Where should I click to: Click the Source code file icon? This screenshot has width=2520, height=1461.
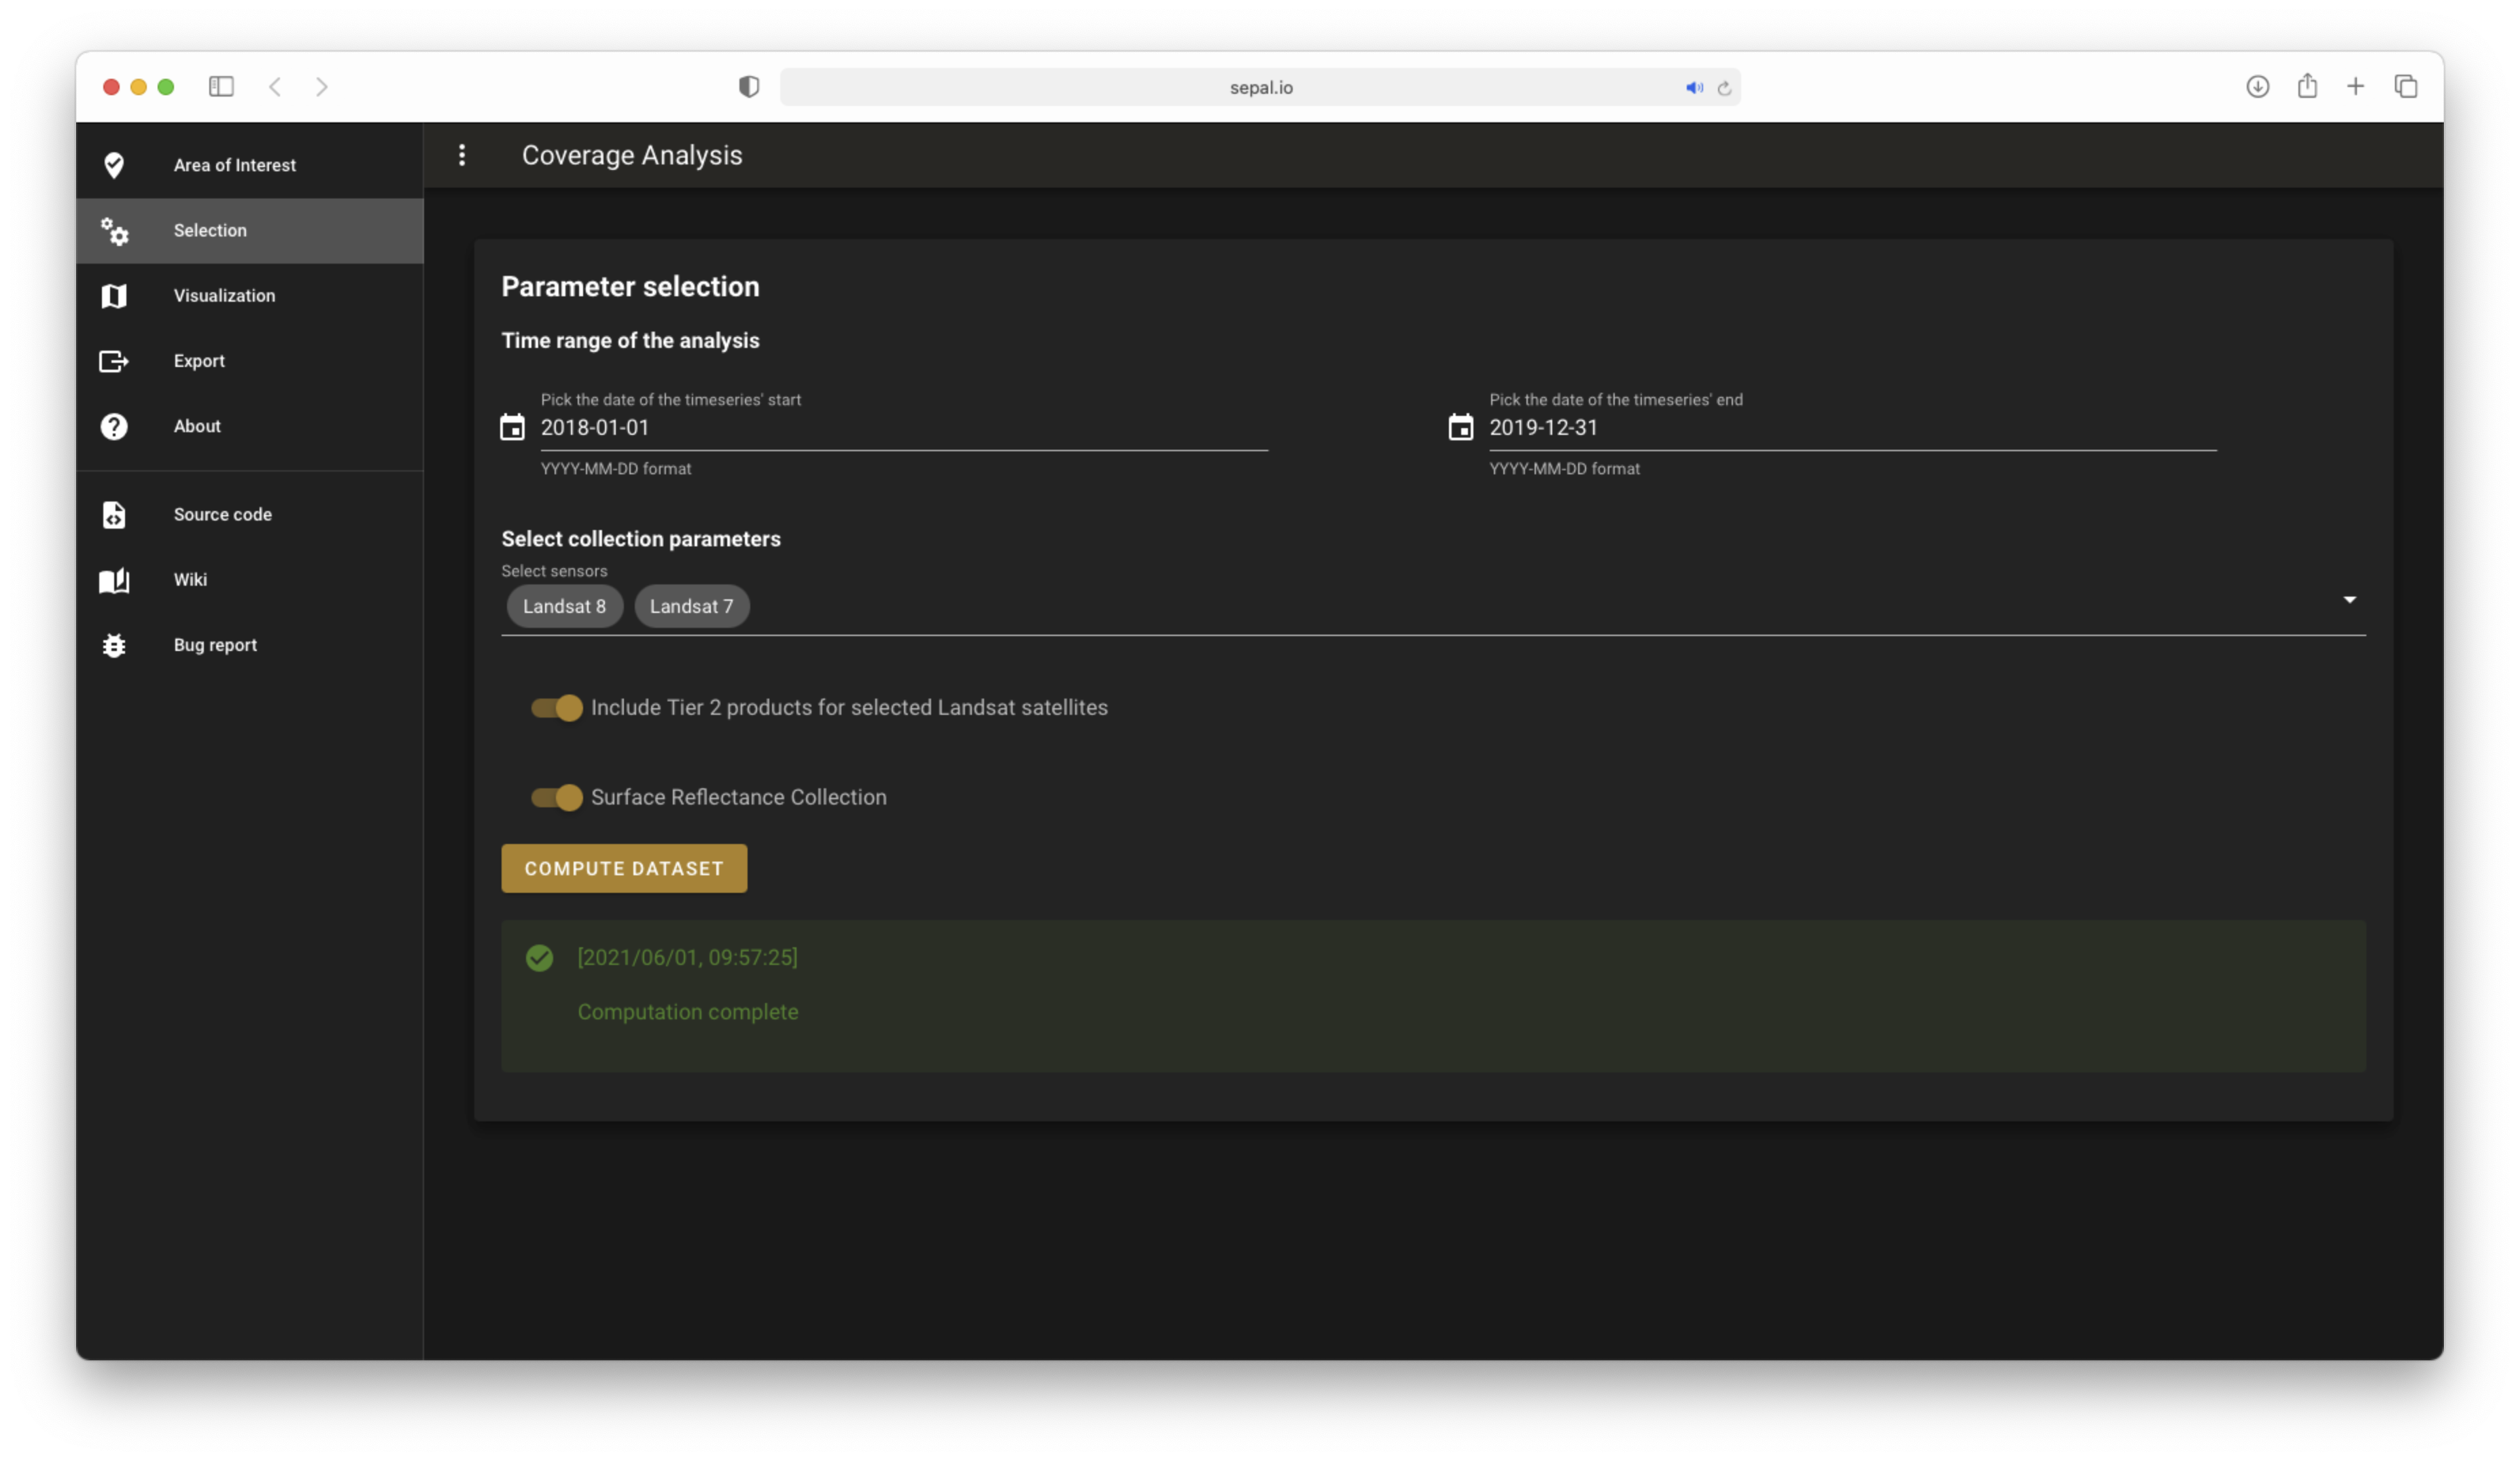tap(114, 515)
